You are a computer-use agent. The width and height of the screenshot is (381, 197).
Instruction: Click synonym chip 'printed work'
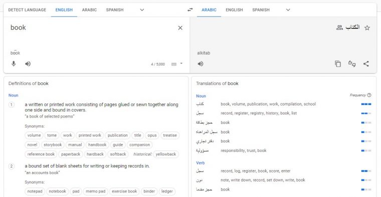coord(90,135)
